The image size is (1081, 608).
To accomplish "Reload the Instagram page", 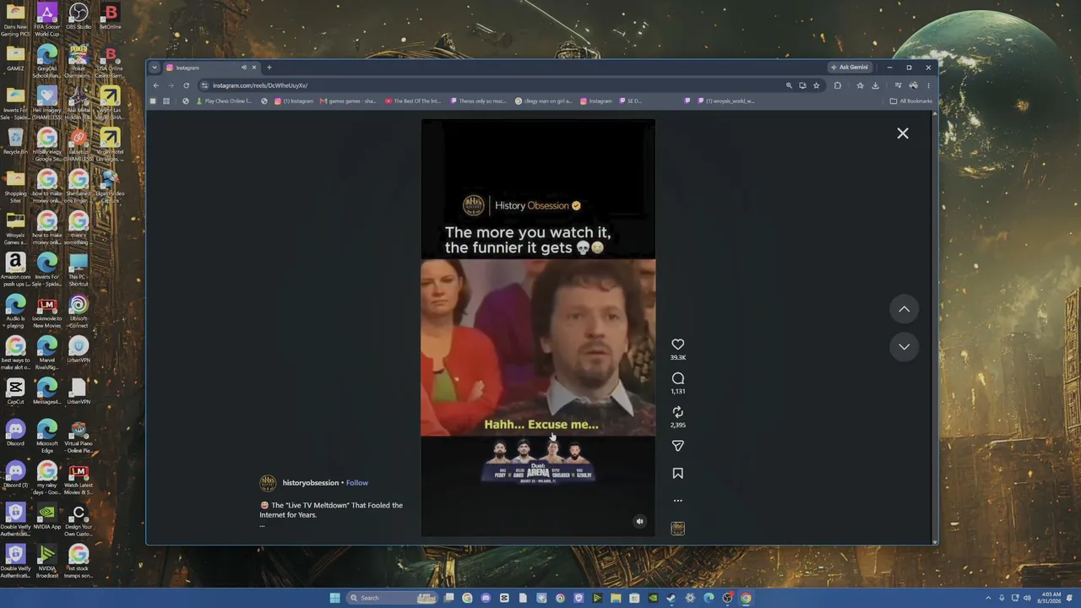I will point(186,85).
